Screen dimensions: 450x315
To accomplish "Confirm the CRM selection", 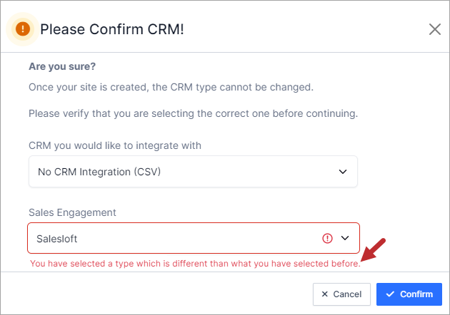I will coord(409,294).
